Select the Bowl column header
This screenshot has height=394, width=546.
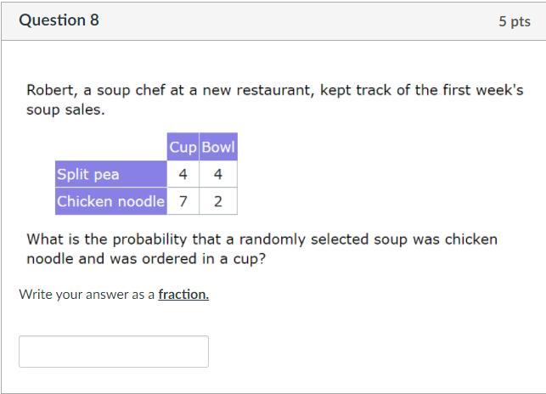pyautogui.click(x=218, y=147)
